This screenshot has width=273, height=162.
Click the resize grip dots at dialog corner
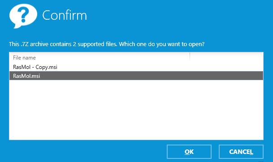(x=261, y=161)
